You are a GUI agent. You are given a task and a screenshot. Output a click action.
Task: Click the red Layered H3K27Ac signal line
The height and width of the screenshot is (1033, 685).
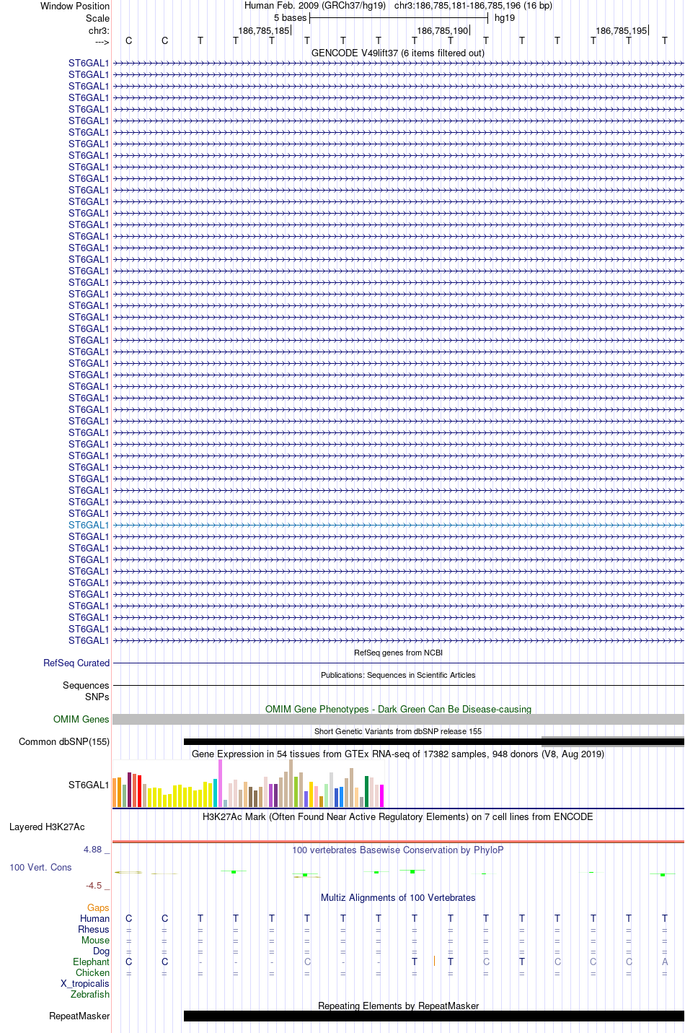[398, 841]
